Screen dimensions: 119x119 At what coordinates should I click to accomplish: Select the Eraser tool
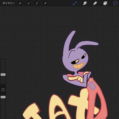[95, 3]
